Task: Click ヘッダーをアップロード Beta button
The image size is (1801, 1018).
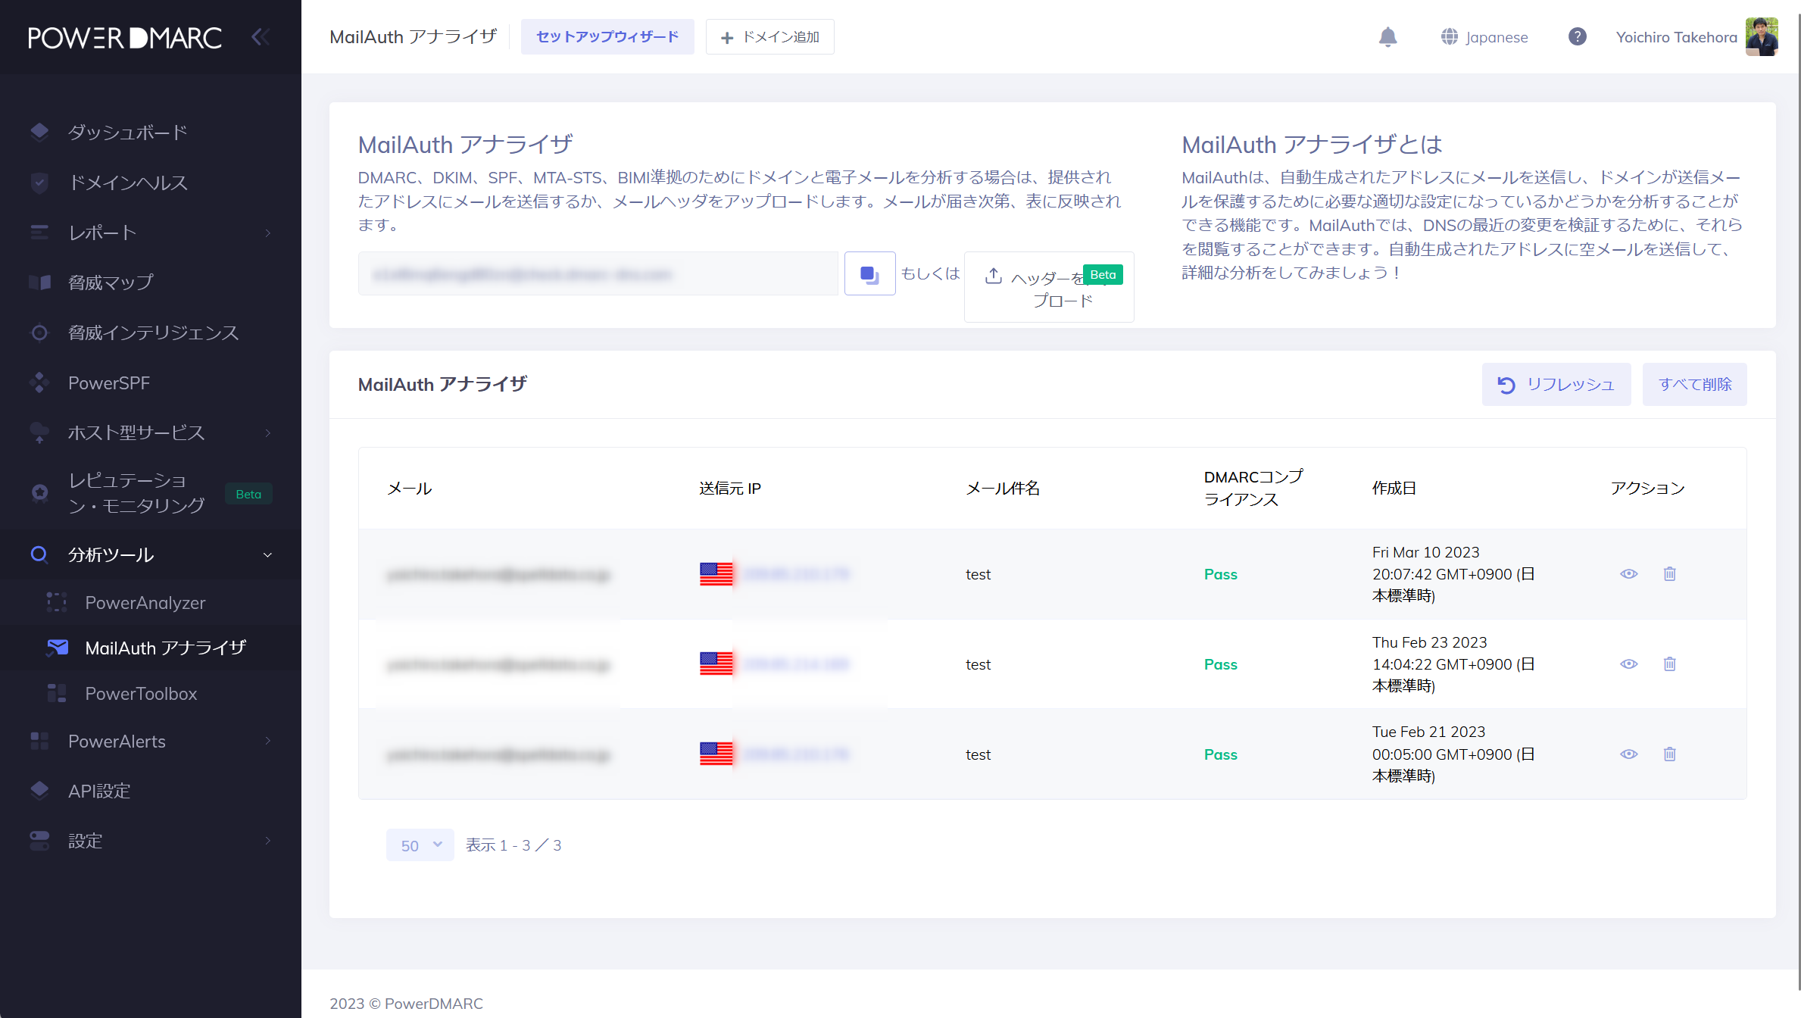Action: (x=1049, y=287)
